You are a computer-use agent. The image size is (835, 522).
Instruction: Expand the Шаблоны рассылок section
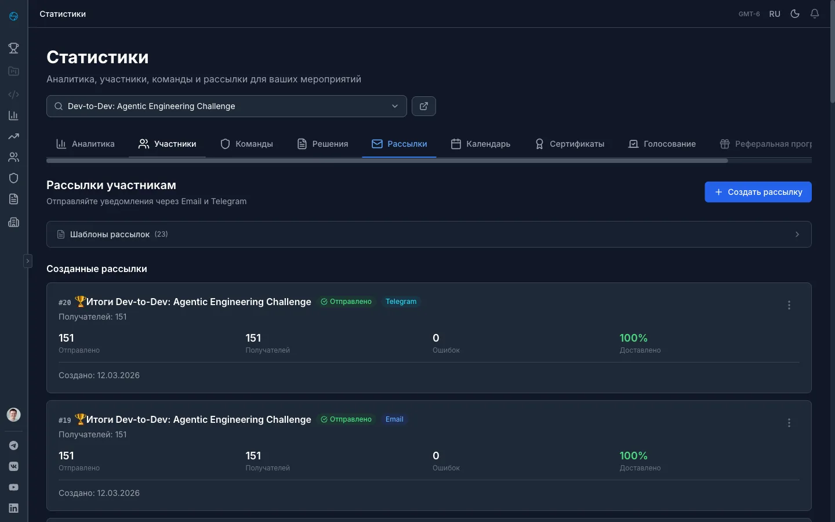pos(429,234)
